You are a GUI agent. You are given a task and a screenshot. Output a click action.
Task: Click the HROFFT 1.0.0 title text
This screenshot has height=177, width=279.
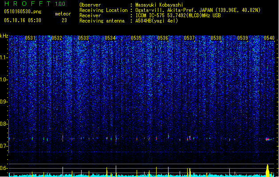[35, 4]
